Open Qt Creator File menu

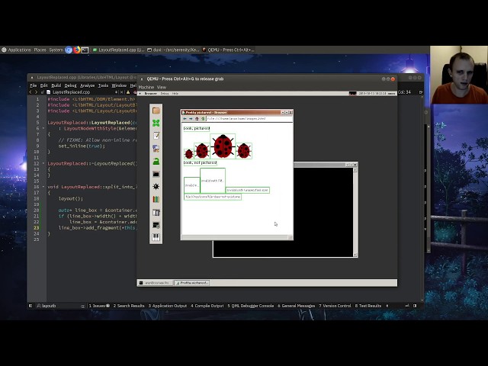click(33, 85)
